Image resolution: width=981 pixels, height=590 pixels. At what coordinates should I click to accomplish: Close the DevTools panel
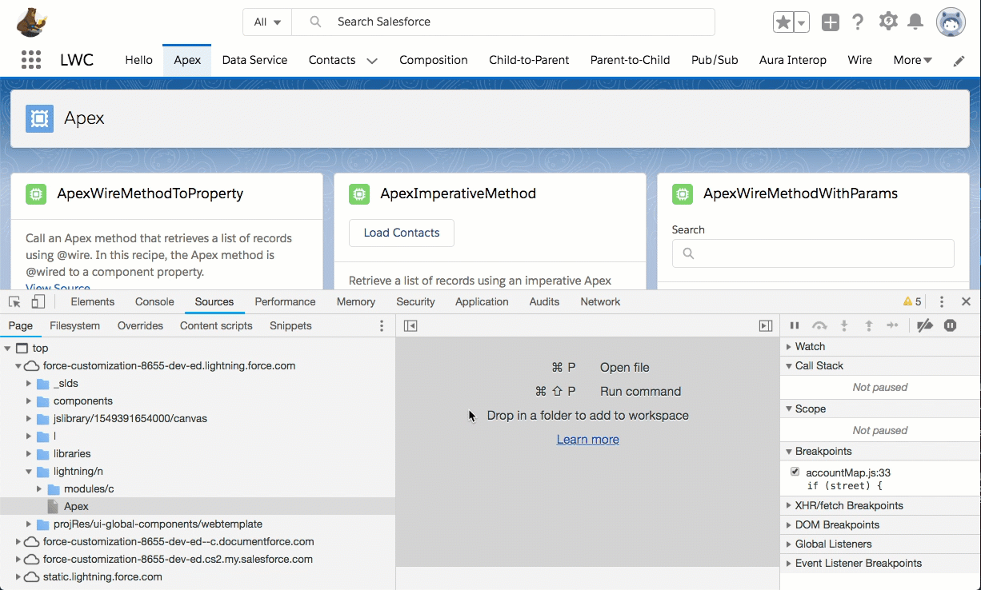966,301
